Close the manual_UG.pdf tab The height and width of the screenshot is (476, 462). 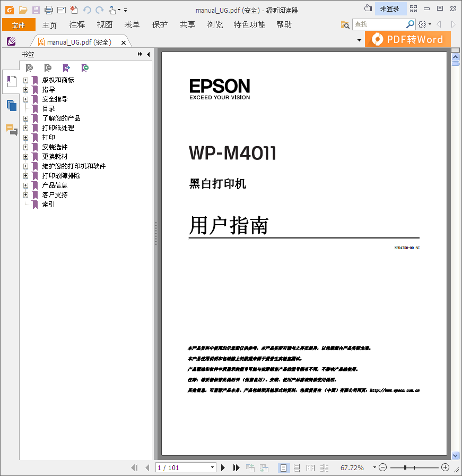124,43
